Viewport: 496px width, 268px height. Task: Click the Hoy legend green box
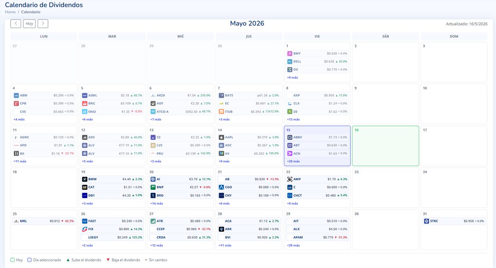12,260
